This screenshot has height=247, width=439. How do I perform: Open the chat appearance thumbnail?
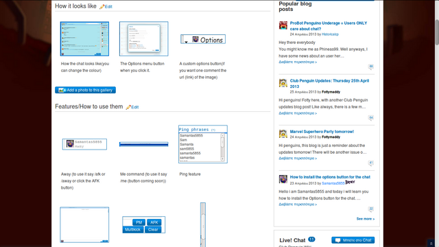pyautogui.click(x=84, y=38)
